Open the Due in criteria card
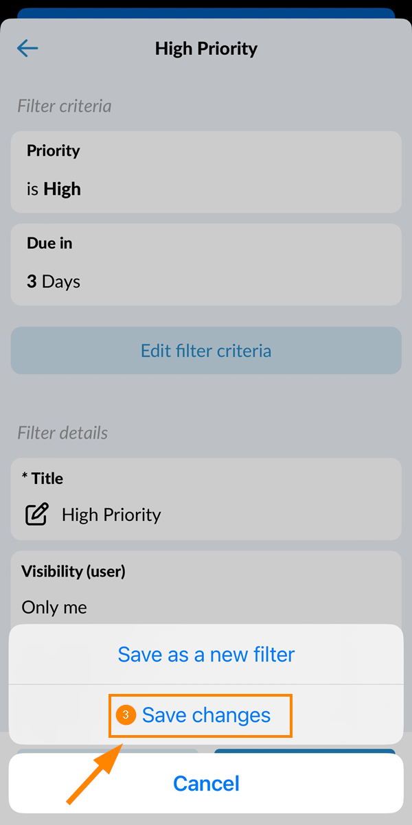Screen dimensions: 412x825 tap(206, 264)
